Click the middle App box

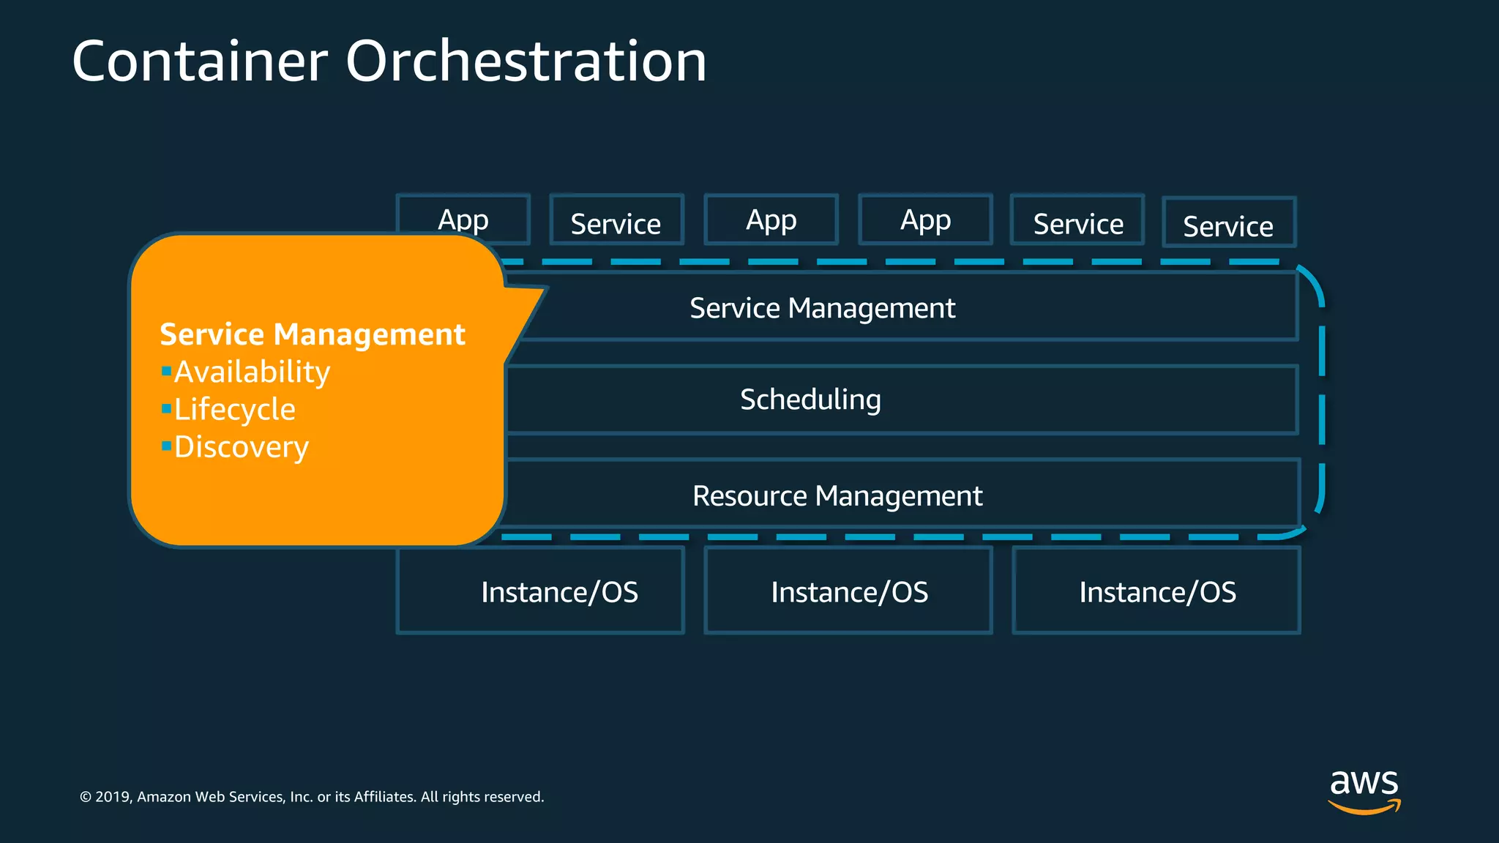coord(771,220)
